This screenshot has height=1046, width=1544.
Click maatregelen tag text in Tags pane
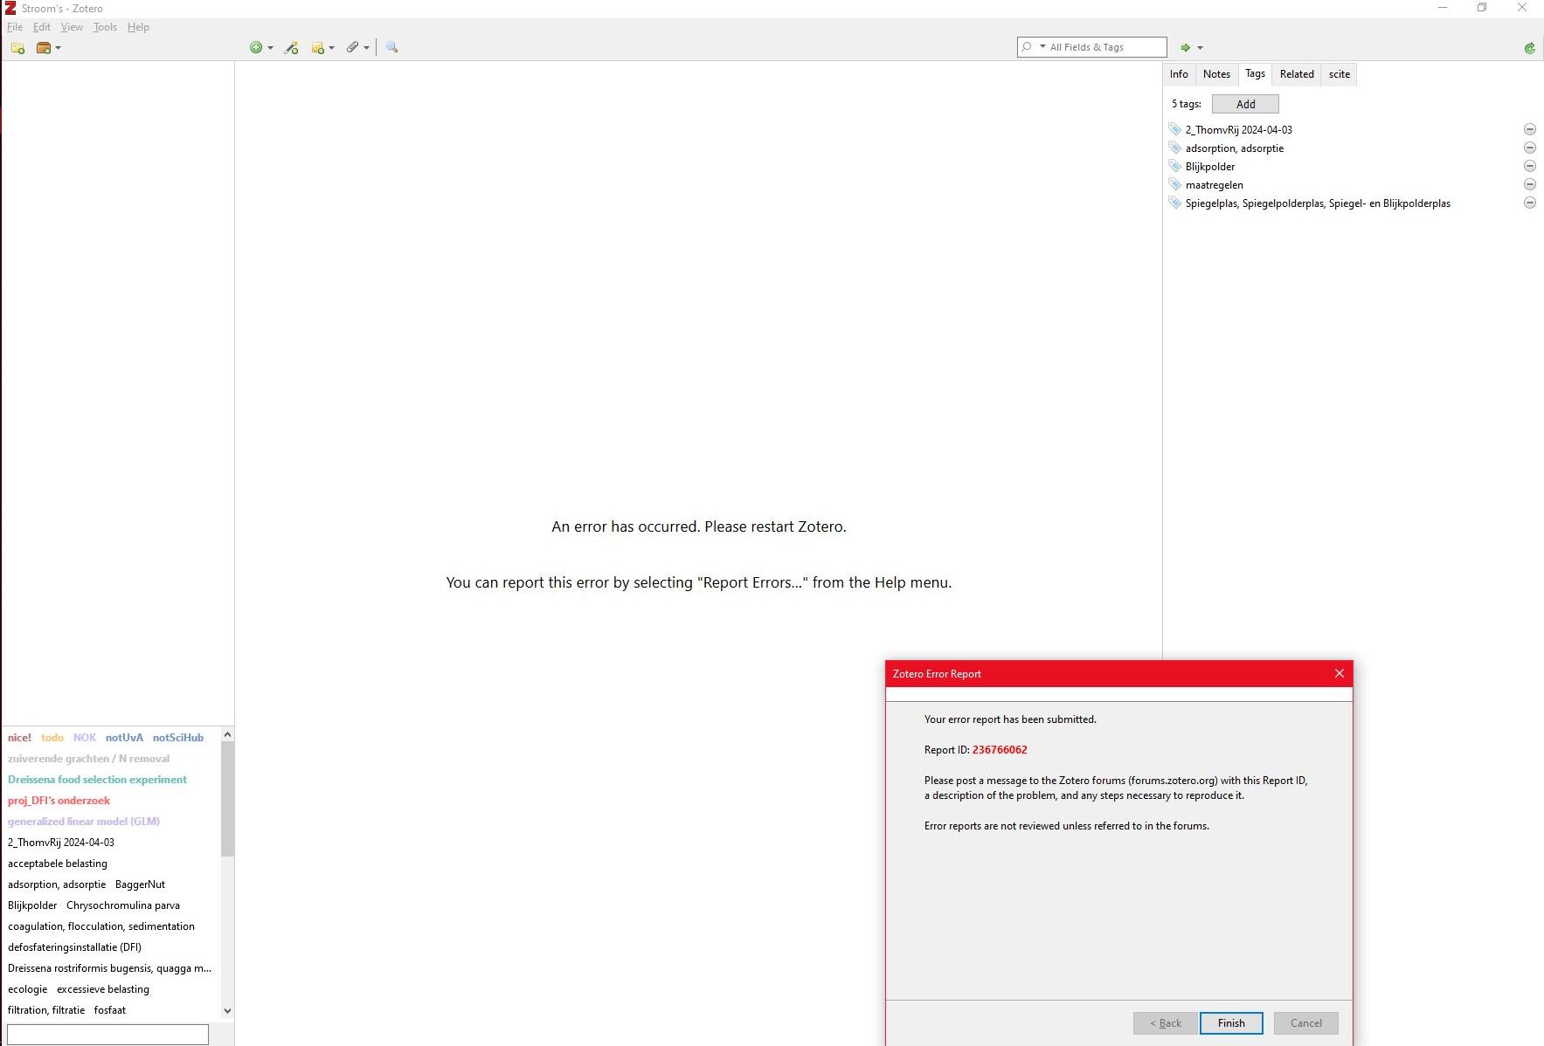click(x=1214, y=185)
